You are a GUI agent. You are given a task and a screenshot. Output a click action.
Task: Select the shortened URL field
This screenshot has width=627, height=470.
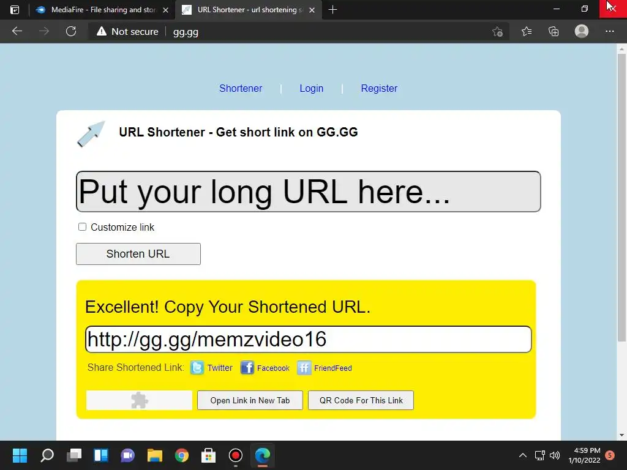coord(309,339)
